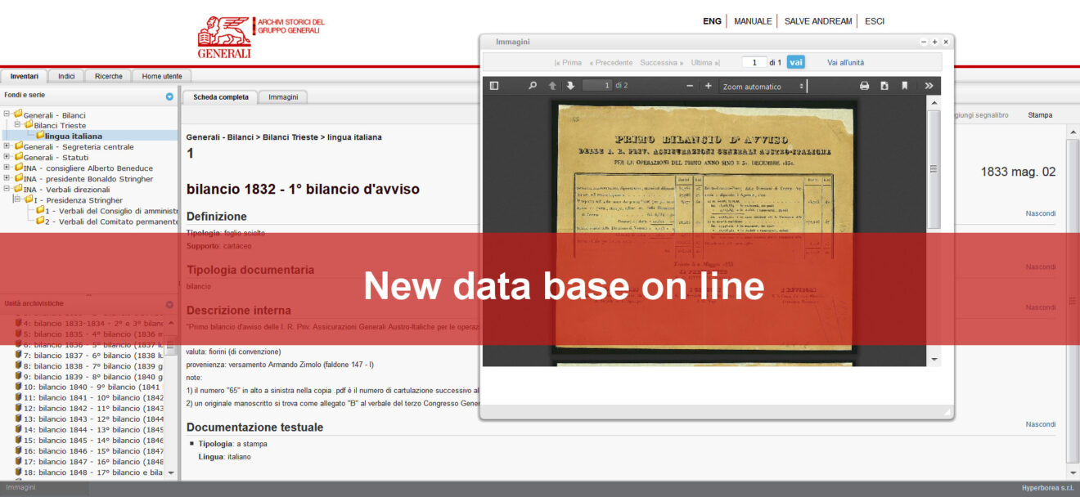Collapse the Generali - Bilanci tree node
This screenshot has width=1080, height=497.
click(x=7, y=114)
